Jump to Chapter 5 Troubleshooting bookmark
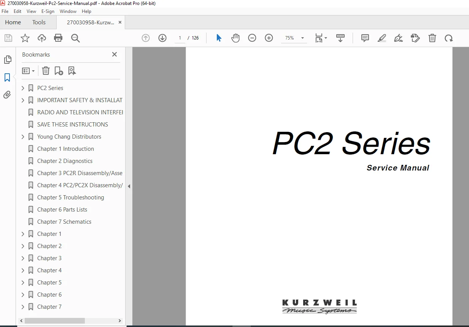This screenshot has width=469, height=327. click(x=71, y=197)
